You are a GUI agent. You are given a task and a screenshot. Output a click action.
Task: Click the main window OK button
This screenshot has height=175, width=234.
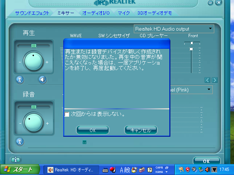206,161
